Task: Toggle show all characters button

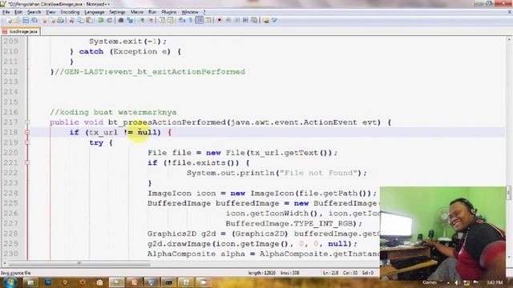Action: pos(191,20)
